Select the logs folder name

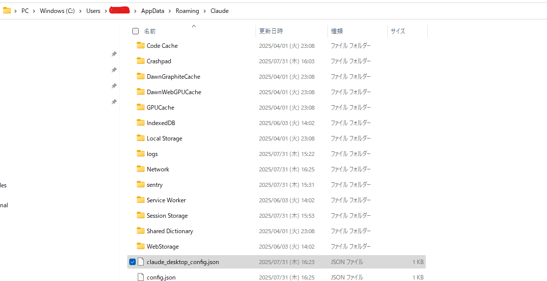[x=152, y=153]
